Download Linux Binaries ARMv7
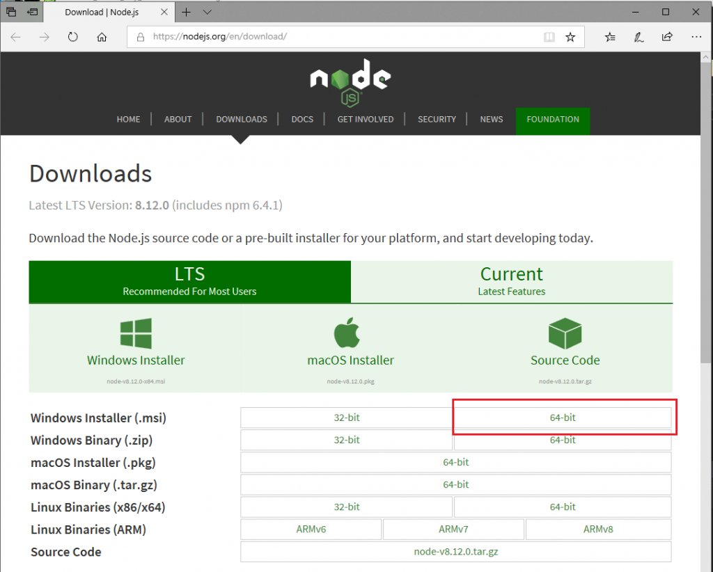 coord(453,530)
